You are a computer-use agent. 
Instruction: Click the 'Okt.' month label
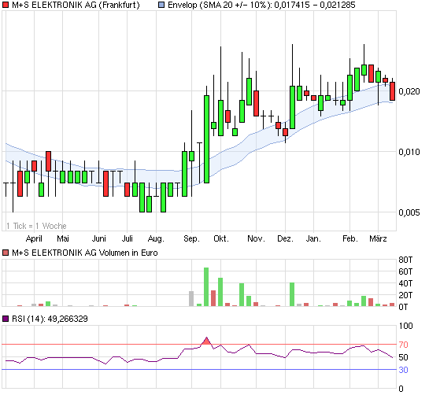[x=220, y=238]
